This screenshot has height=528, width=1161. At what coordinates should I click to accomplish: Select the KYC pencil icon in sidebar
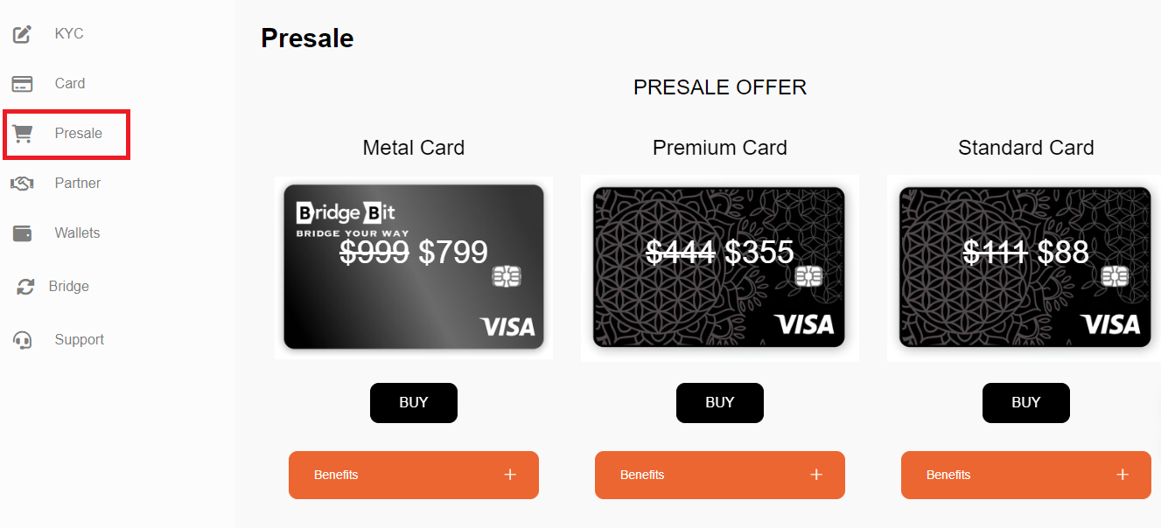(22, 33)
